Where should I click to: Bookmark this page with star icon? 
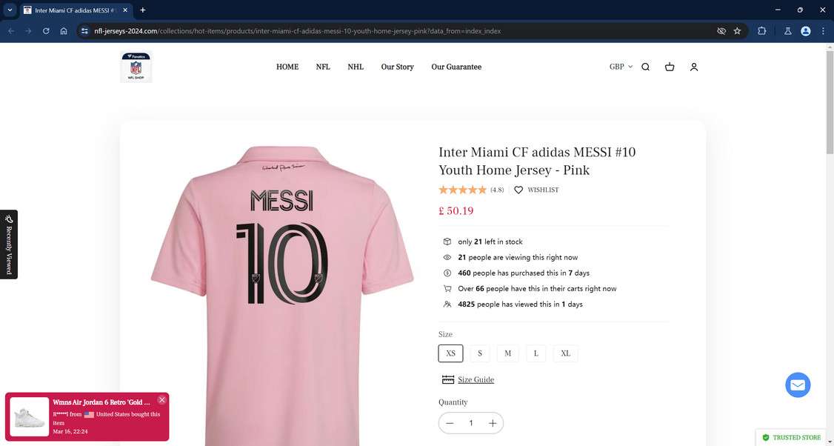[737, 31]
